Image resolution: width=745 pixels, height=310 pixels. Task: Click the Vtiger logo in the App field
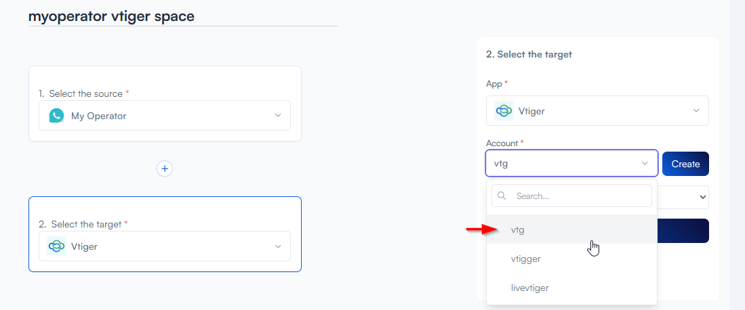(504, 111)
